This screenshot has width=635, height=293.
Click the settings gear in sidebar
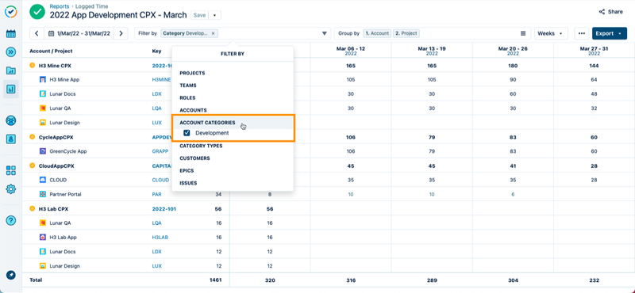11,188
